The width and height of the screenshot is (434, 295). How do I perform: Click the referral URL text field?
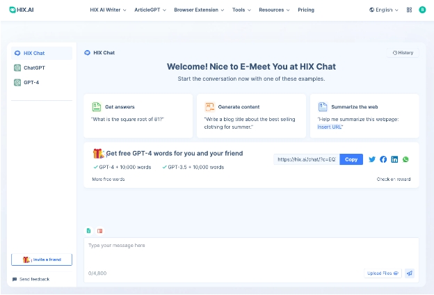pos(307,159)
